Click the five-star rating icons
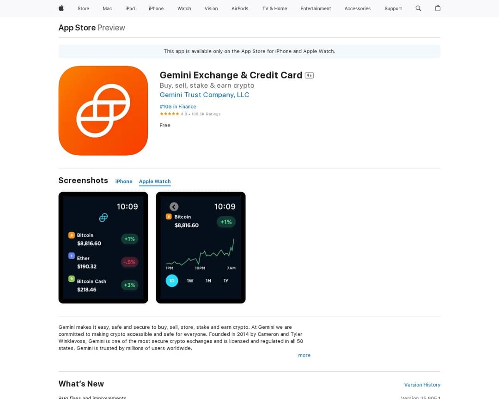Screen dimensions: 499x399 click(x=169, y=114)
